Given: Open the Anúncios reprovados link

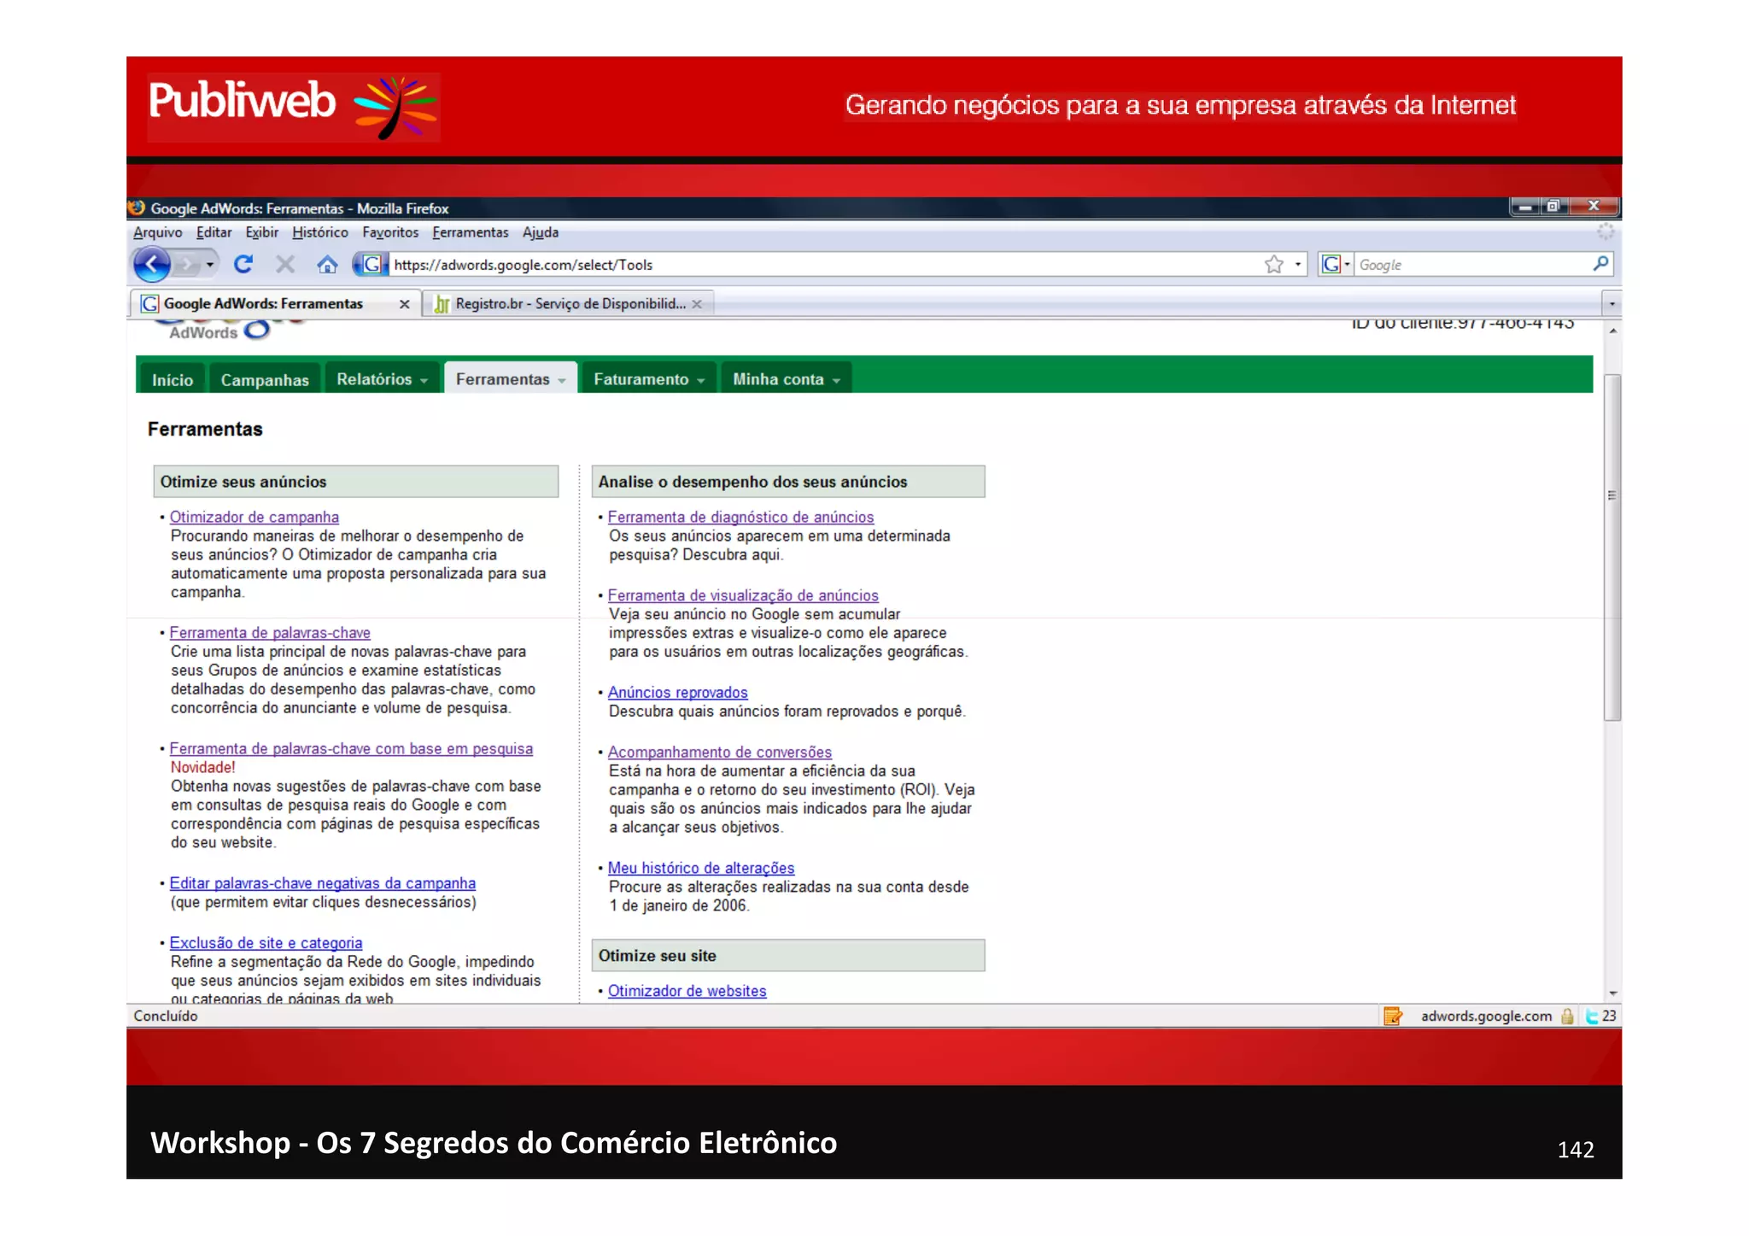Looking at the screenshot, I should pyautogui.click(x=677, y=693).
